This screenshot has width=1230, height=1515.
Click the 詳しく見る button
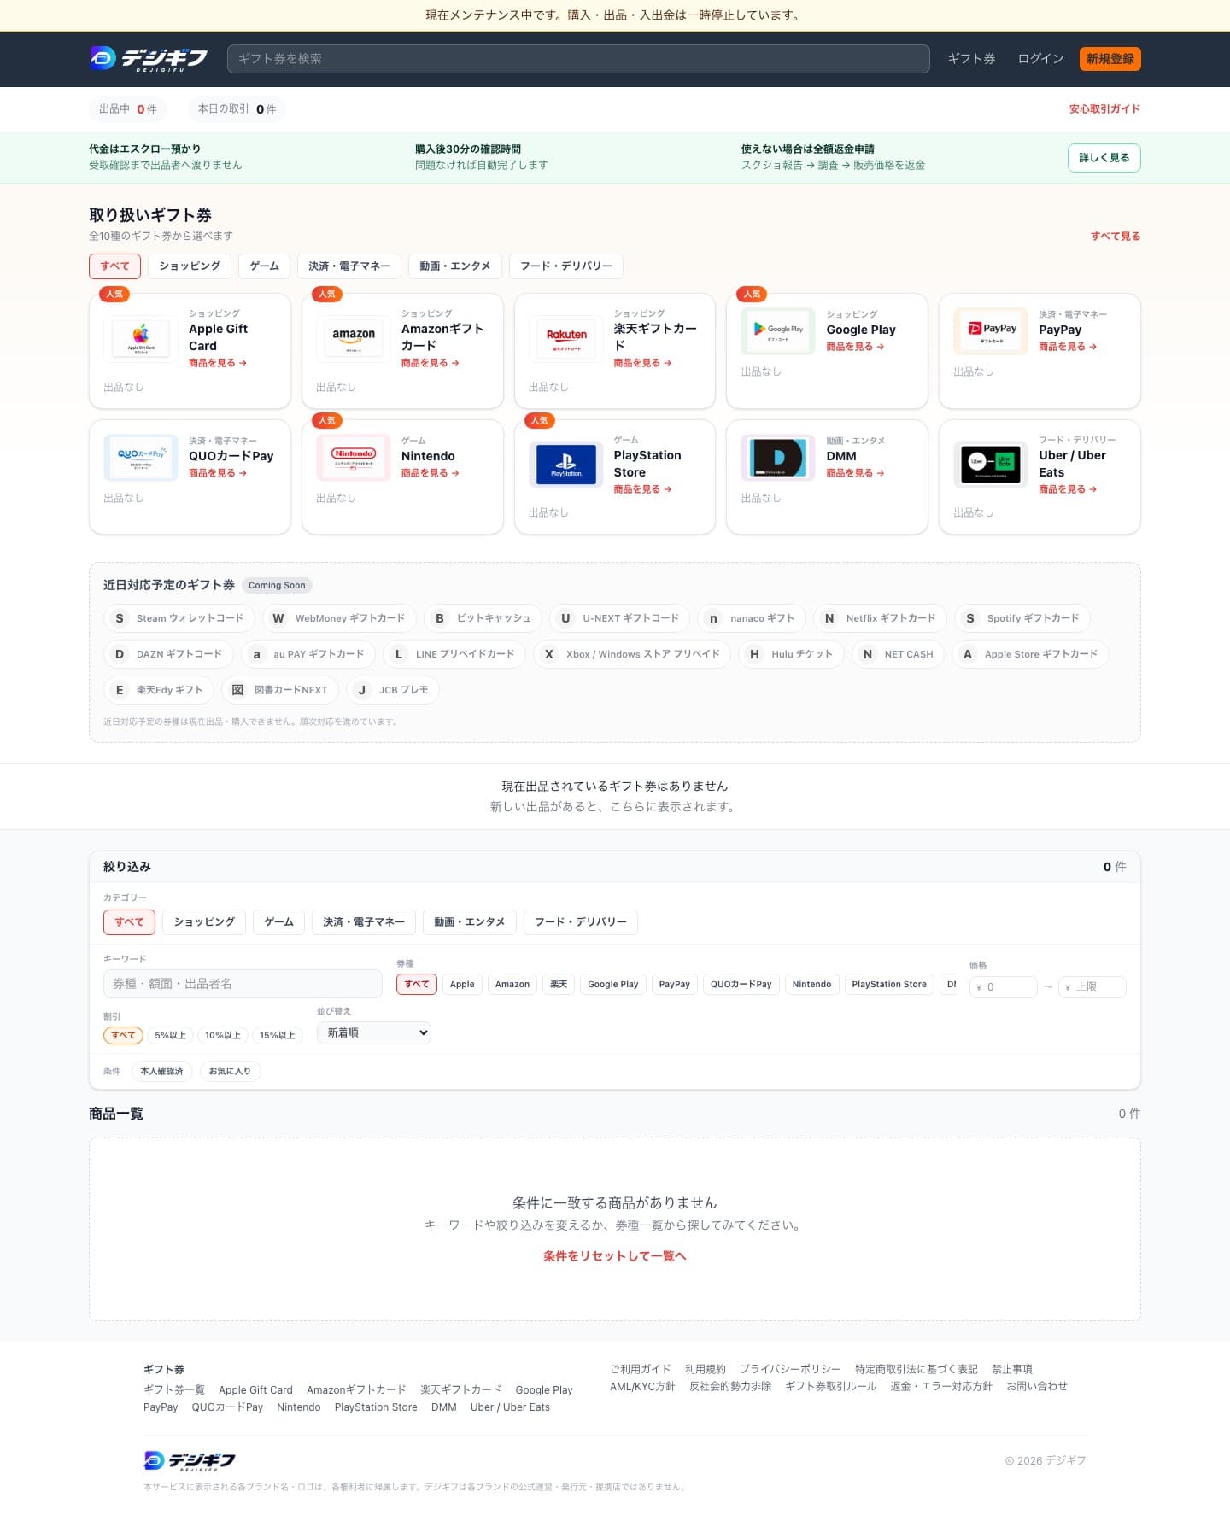point(1104,158)
